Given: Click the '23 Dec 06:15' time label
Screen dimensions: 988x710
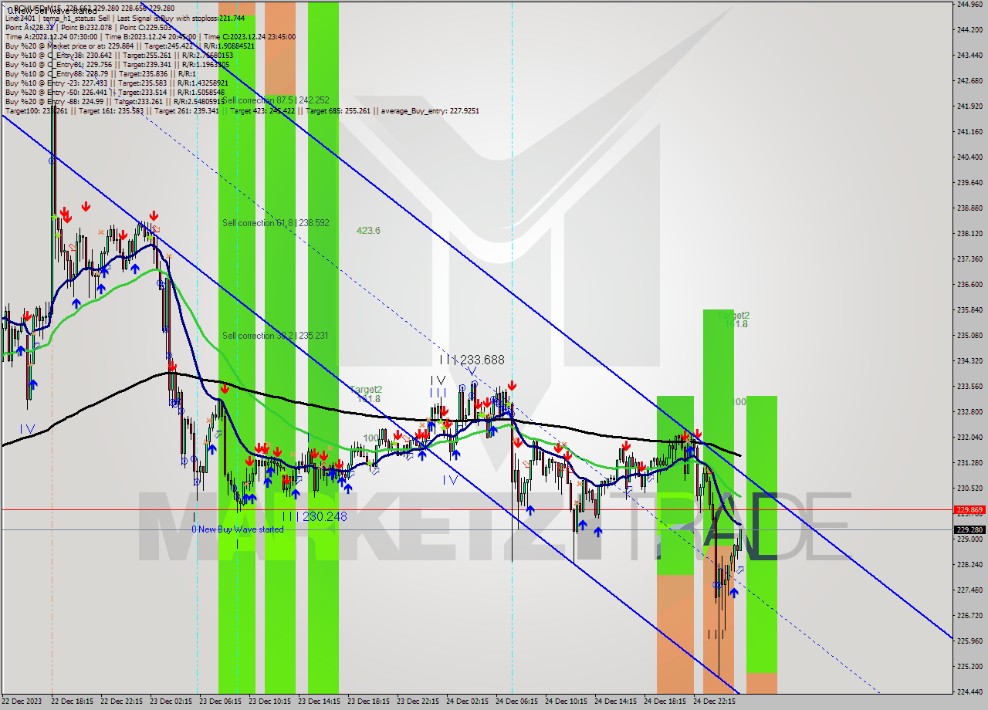Looking at the screenshot, I should click(x=220, y=702).
